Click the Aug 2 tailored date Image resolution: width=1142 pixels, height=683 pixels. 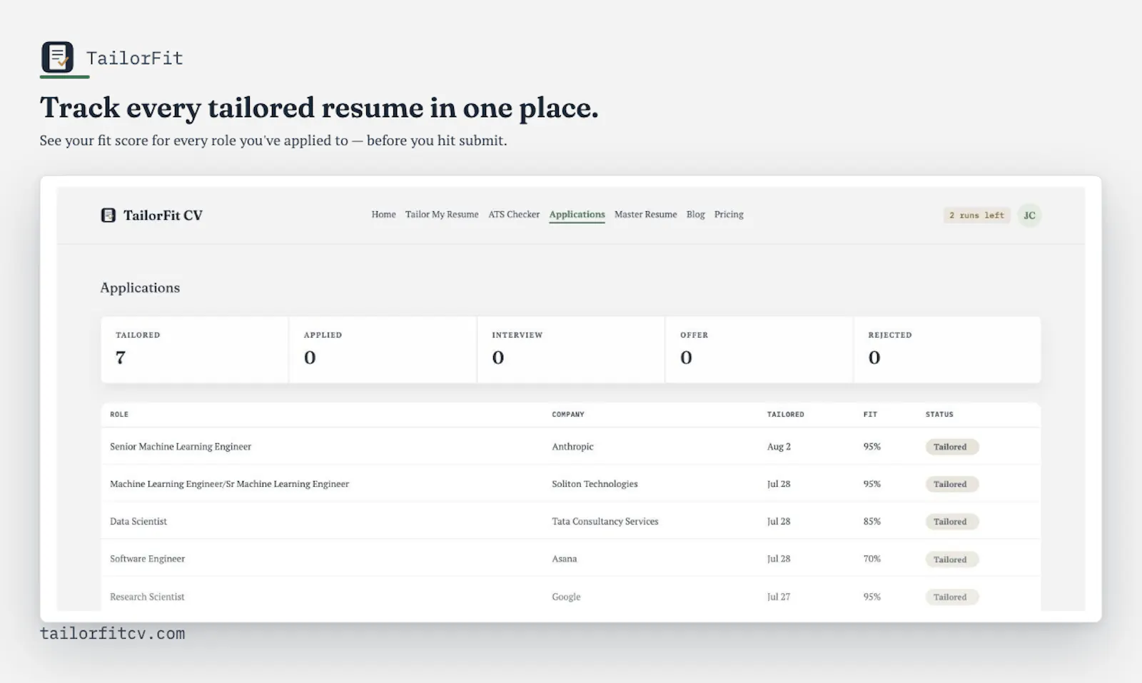779,446
